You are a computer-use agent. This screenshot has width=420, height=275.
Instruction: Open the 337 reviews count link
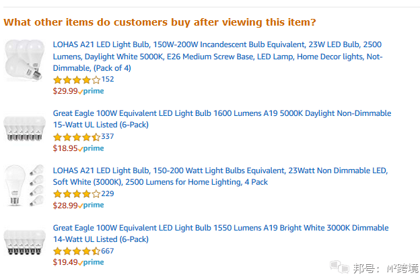[108, 137]
